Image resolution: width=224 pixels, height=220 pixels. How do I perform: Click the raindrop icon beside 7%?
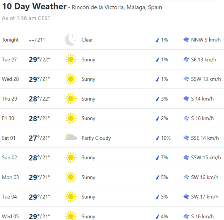coord(157,157)
